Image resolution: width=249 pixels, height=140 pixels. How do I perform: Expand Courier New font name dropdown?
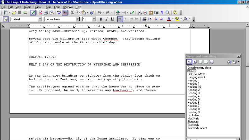pyautogui.click(x=78, y=19)
